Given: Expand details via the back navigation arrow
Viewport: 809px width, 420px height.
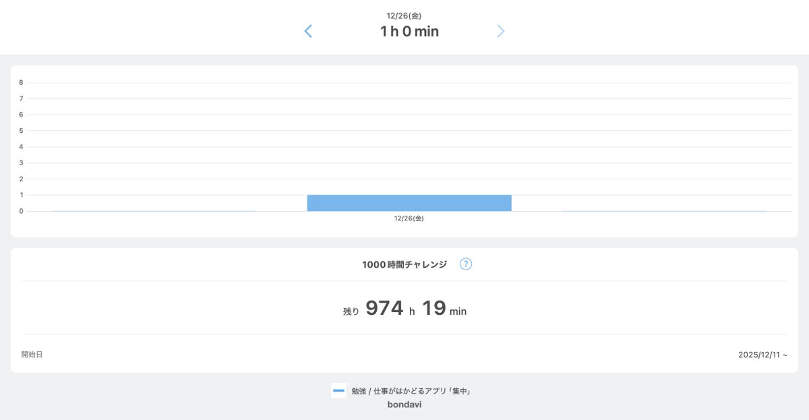Looking at the screenshot, I should pos(308,30).
